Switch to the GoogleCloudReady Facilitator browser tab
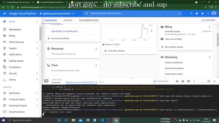 pos(52,2)
